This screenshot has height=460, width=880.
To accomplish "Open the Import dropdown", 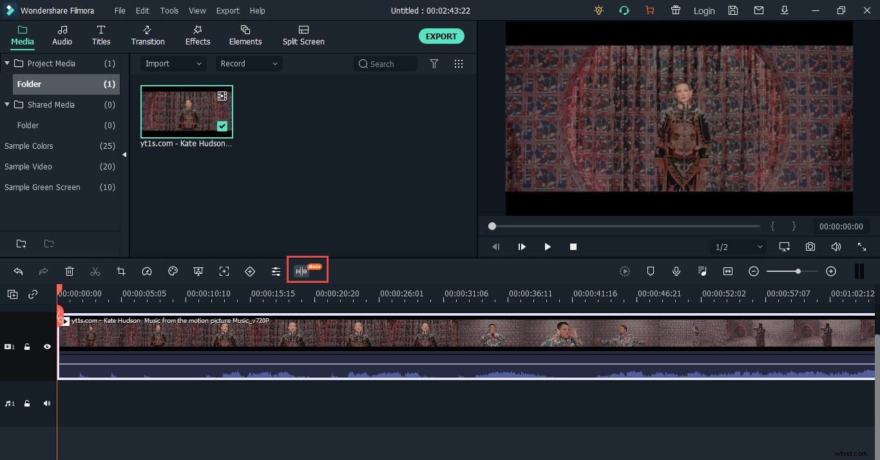I will coord(173,63).
